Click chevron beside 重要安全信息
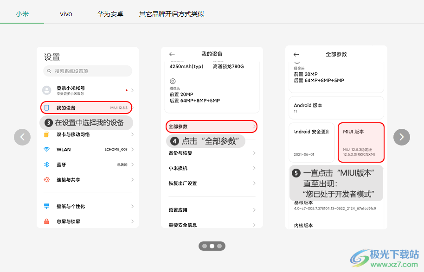Image resolution: width=424 pixels, height=272 pixels. 254,225
